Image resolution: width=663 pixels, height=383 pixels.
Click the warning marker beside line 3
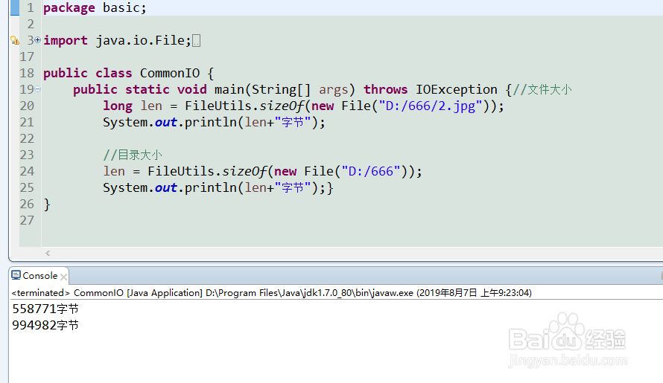15,41
